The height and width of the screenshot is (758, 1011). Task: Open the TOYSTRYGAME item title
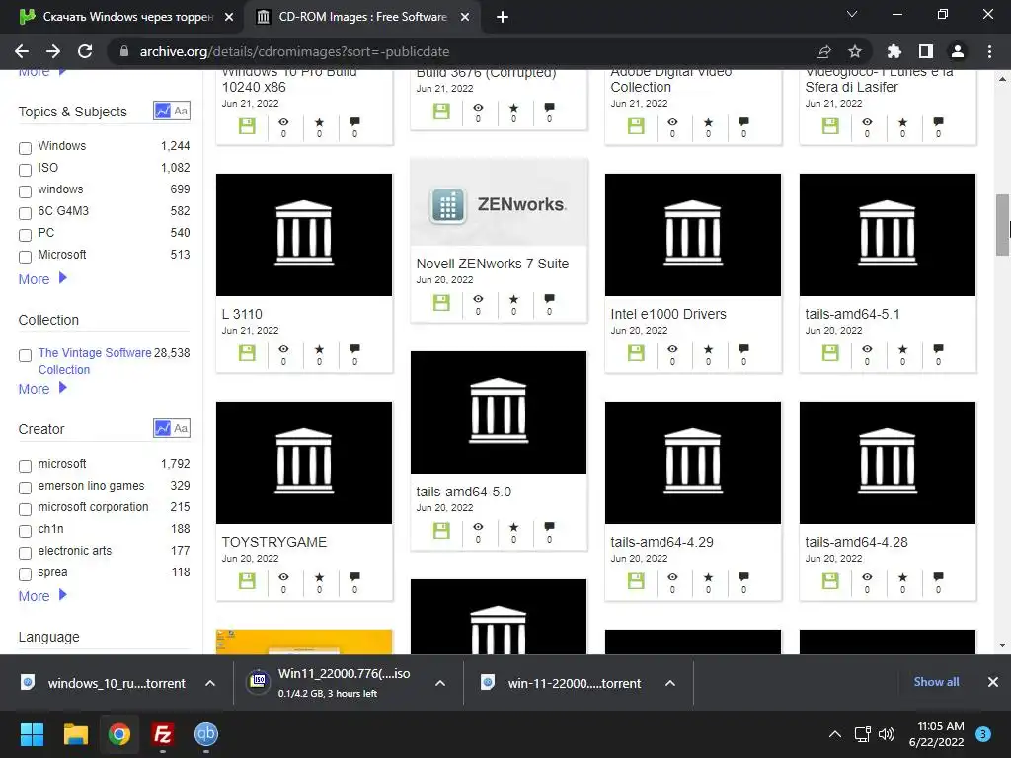274,542
